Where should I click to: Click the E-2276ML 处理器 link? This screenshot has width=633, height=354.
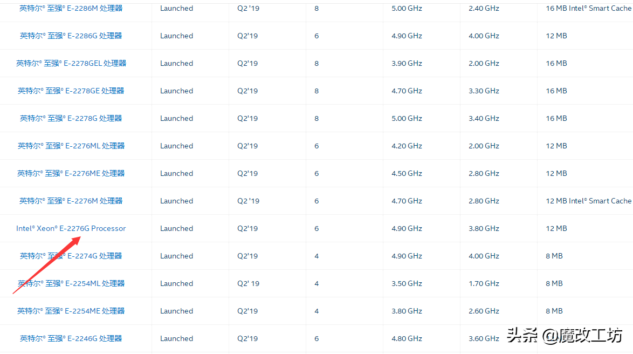click(x=71, y=146)
